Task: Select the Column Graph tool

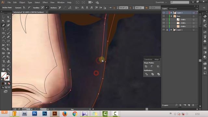Action: click(8, 61)
